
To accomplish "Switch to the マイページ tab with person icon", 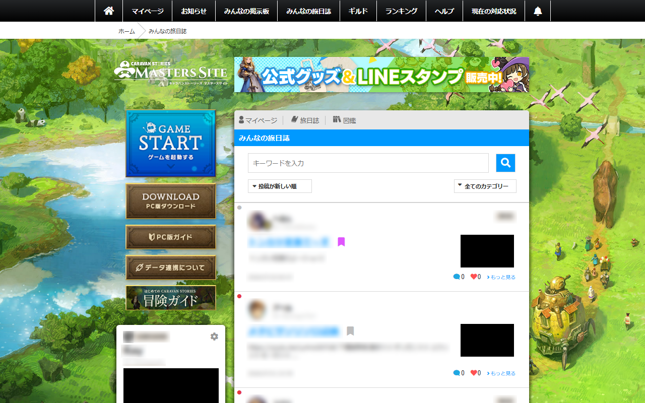I will (258, 120).
